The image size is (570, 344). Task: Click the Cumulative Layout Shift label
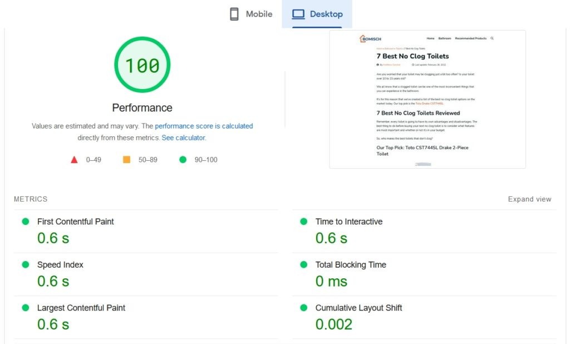pyautogui.click(x=358, y=308)
